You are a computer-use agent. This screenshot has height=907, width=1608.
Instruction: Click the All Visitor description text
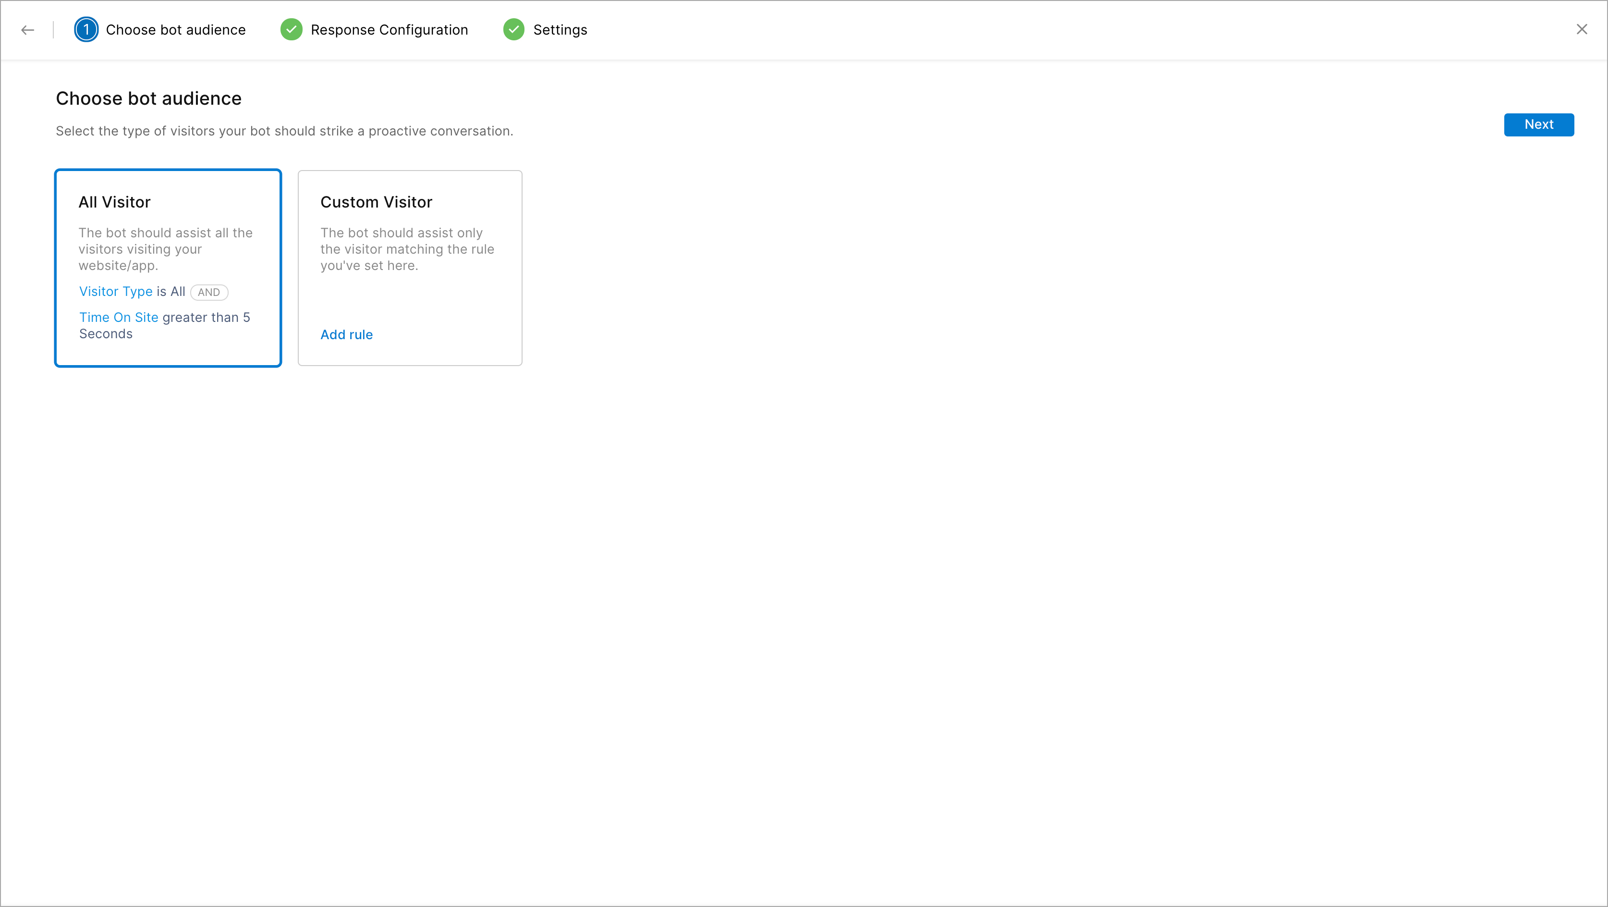coord(165,249)
